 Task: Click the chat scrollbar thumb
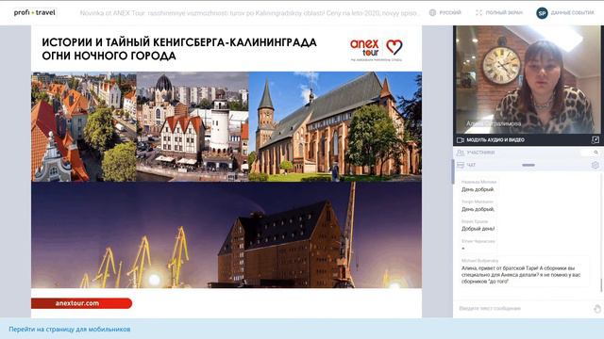tap(601, 285)
